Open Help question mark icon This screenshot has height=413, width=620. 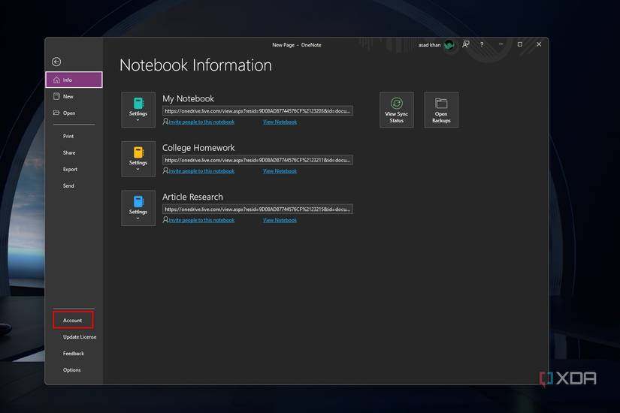(482, 44)
